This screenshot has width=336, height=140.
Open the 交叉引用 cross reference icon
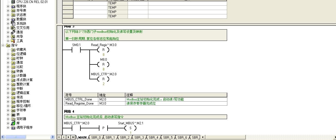click(x=13, y=28)
